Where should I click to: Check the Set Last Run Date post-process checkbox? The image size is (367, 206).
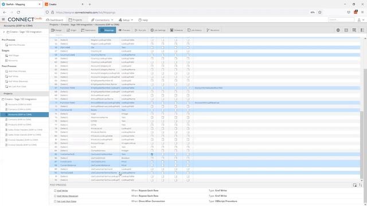[x=55, y=201]
